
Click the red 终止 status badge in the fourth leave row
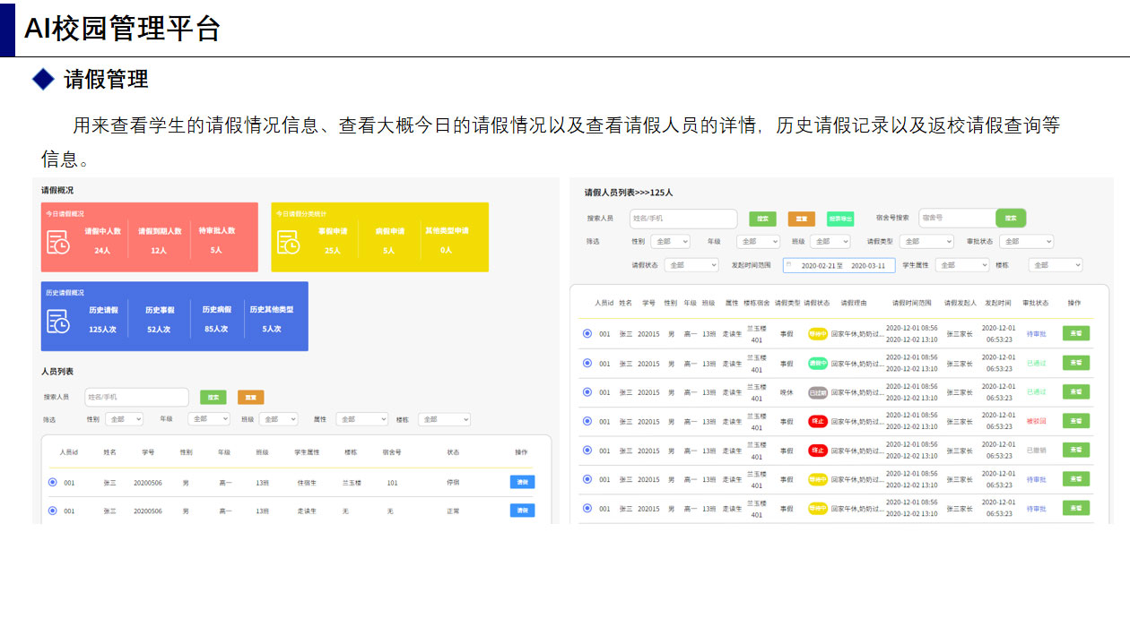tap(817, 421)
